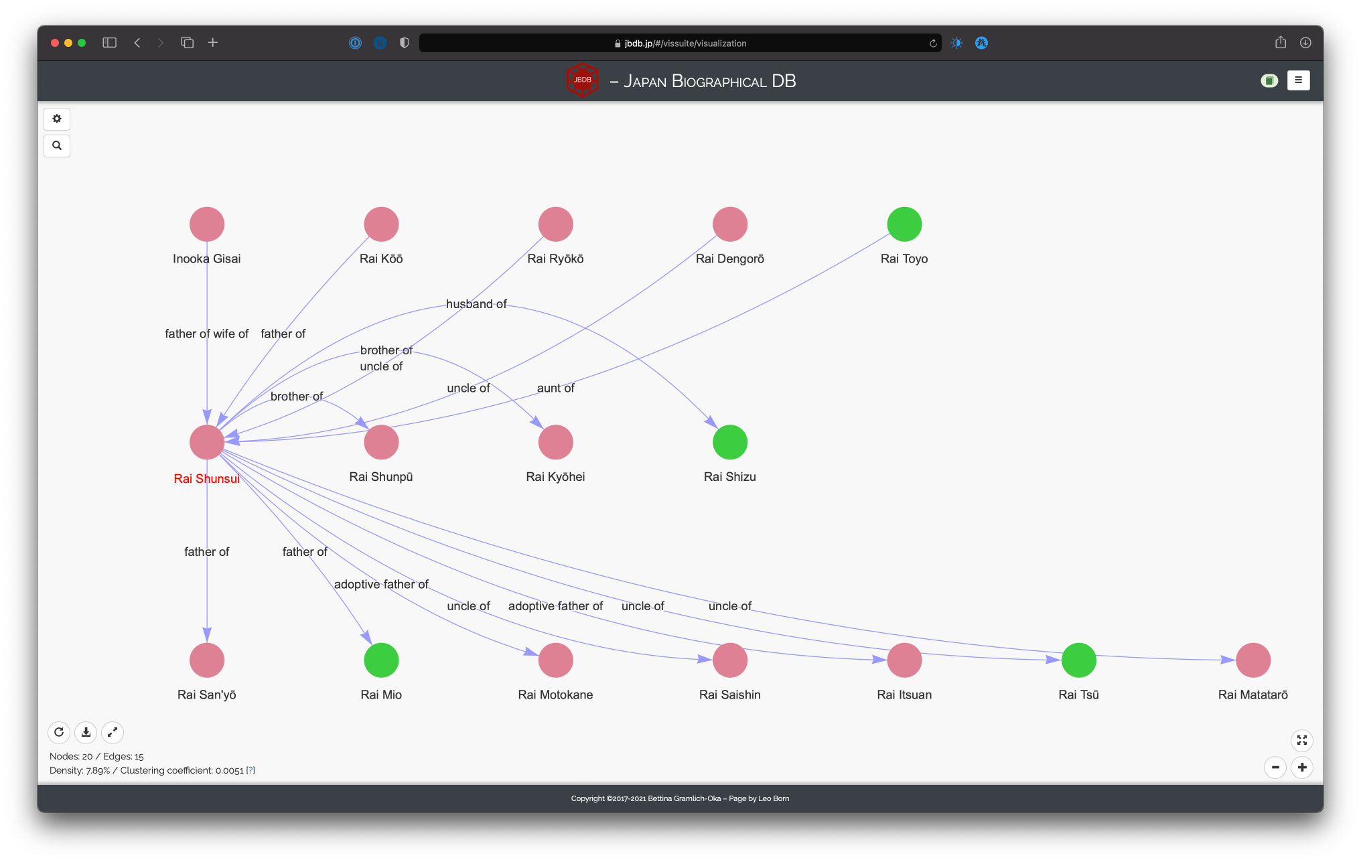Download the graph image
The height and width of the screenshot is (862, 1361).
click(86, 732)
